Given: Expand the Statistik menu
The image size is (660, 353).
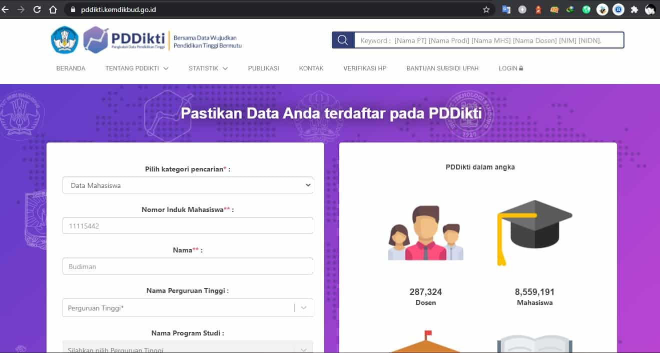Looking at the screenshot, I should click(x=208, y=68).
